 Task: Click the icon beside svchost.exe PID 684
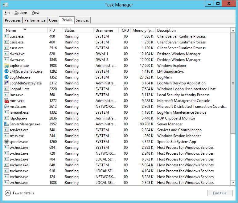6,148
